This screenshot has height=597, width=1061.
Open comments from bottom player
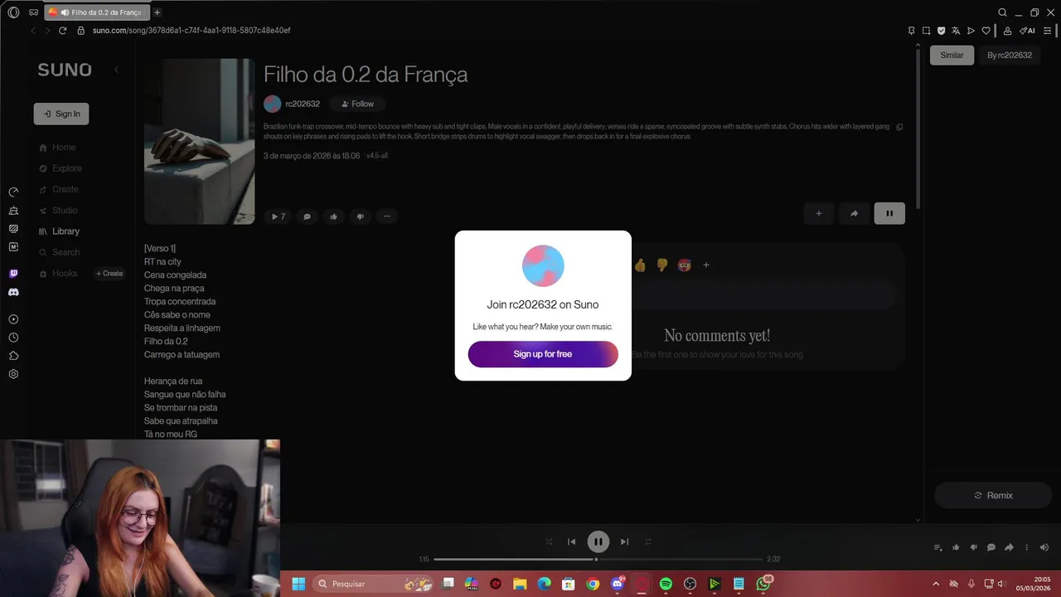point(991,547)
